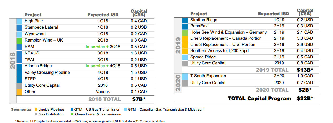Select the 'TEAL' project name

pyautogui.click(x=30, y=60)
